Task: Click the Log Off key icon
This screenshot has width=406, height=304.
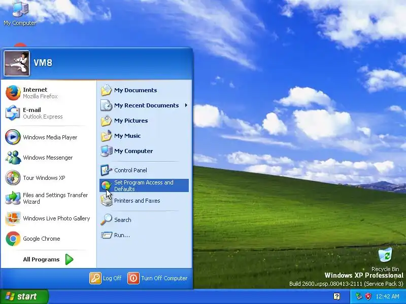Action: pos(95,278)
